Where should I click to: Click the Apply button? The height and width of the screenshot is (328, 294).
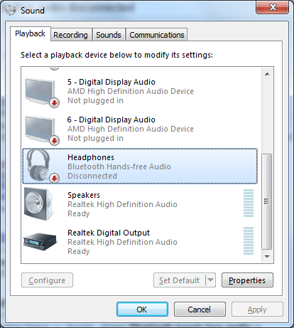tap(257, 310)
